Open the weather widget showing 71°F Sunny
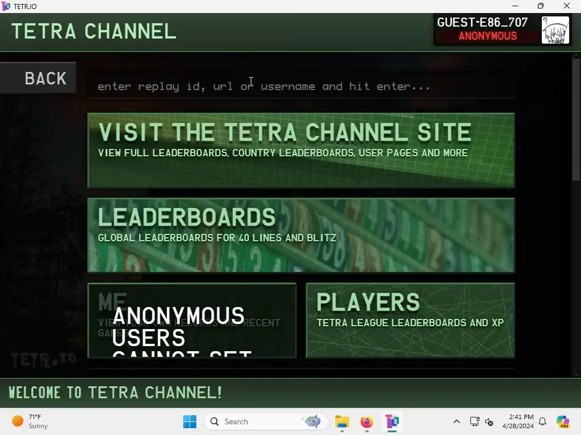581x435 pixels. pyautogui.click(x=31, y=421)
